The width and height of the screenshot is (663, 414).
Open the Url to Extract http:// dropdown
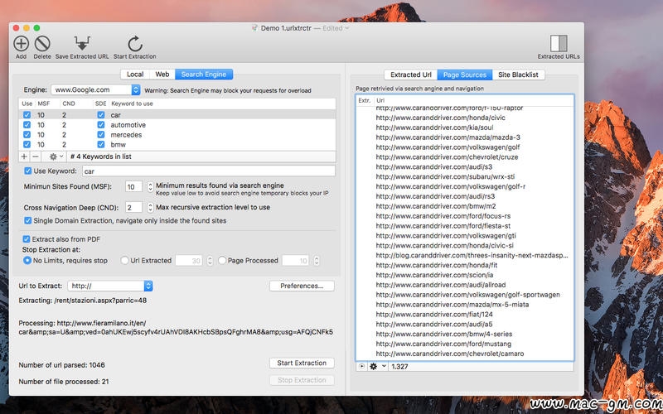point(110,286)
